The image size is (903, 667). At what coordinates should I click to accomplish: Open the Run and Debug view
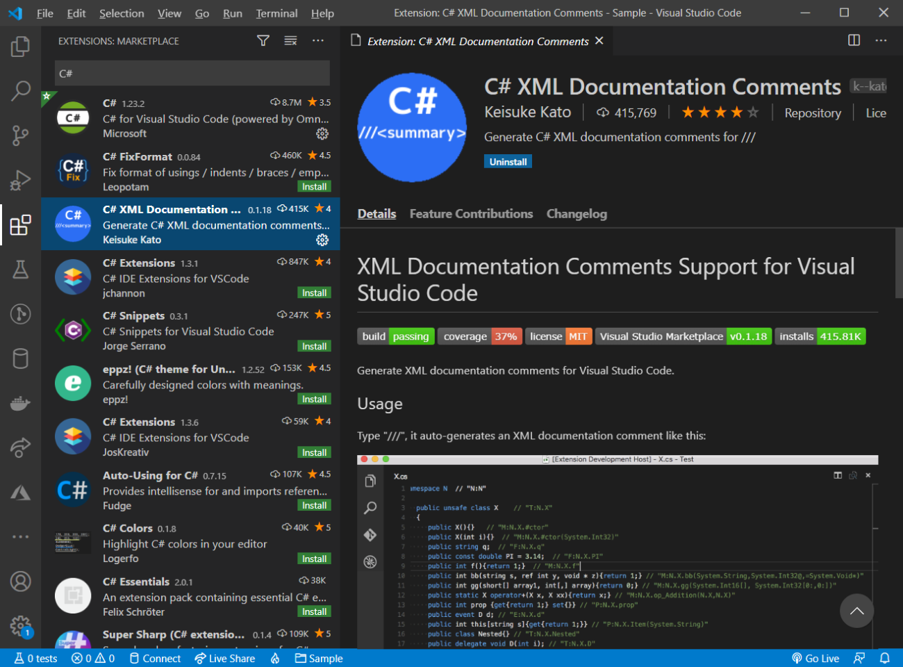coord(20,180)
